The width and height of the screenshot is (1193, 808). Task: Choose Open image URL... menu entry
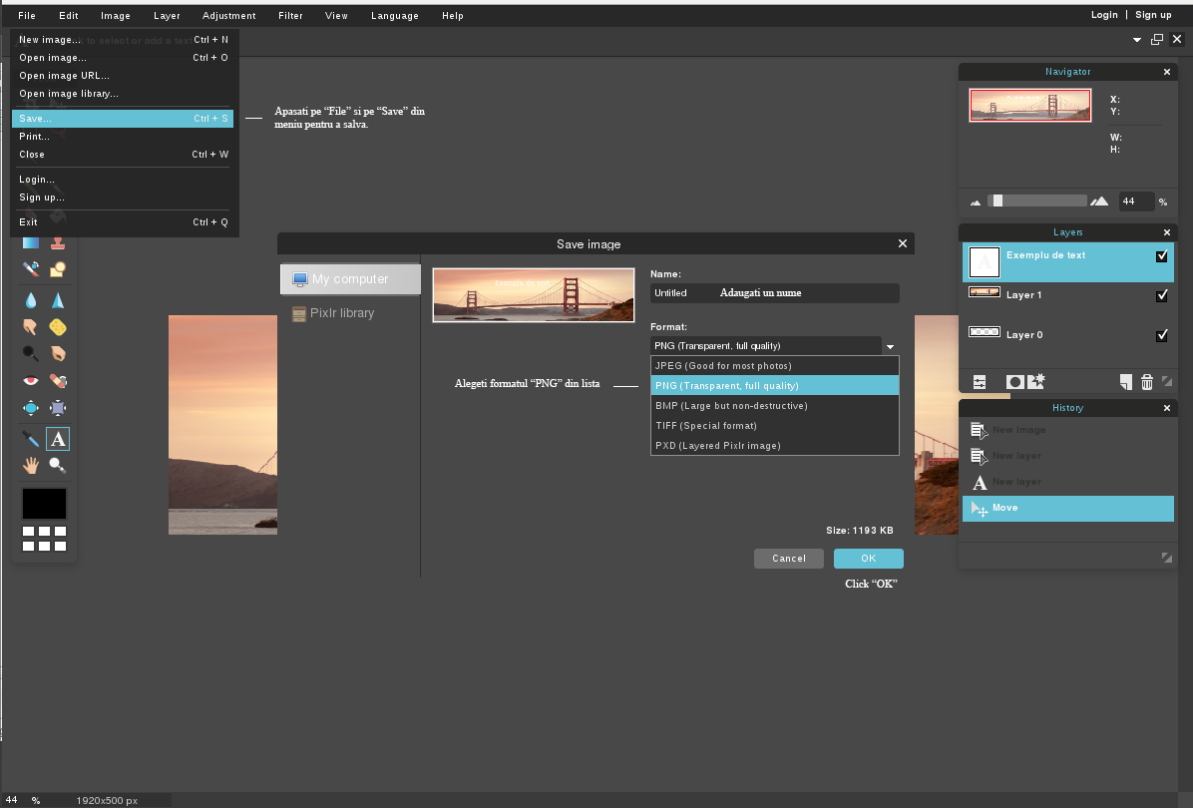click(123, 76)
